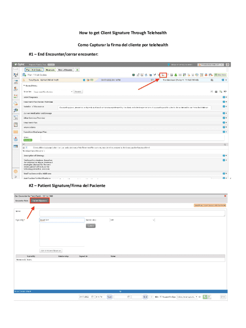
Task: Toggle the Request Co-Sign checkbox
Action: coord(161,297)
